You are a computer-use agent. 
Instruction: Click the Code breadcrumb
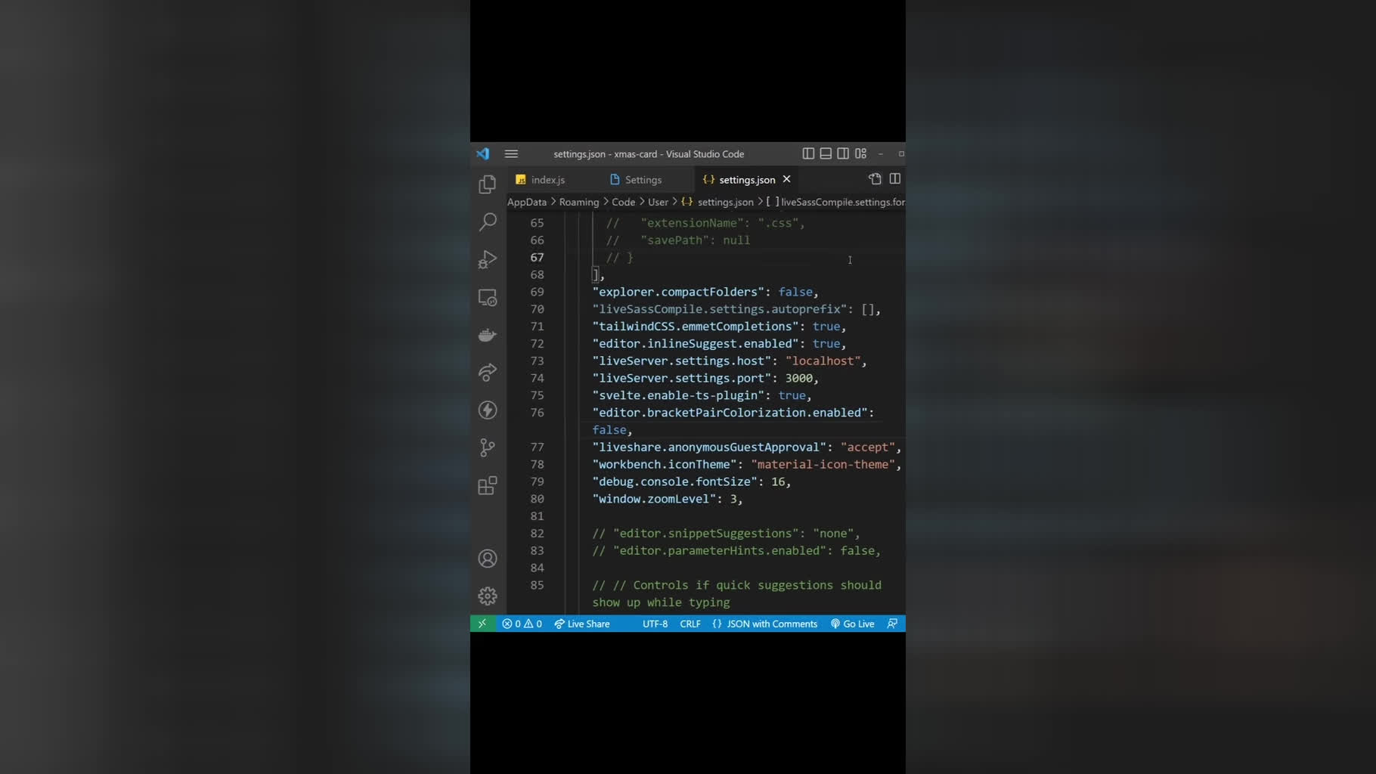tap(624, 202)
